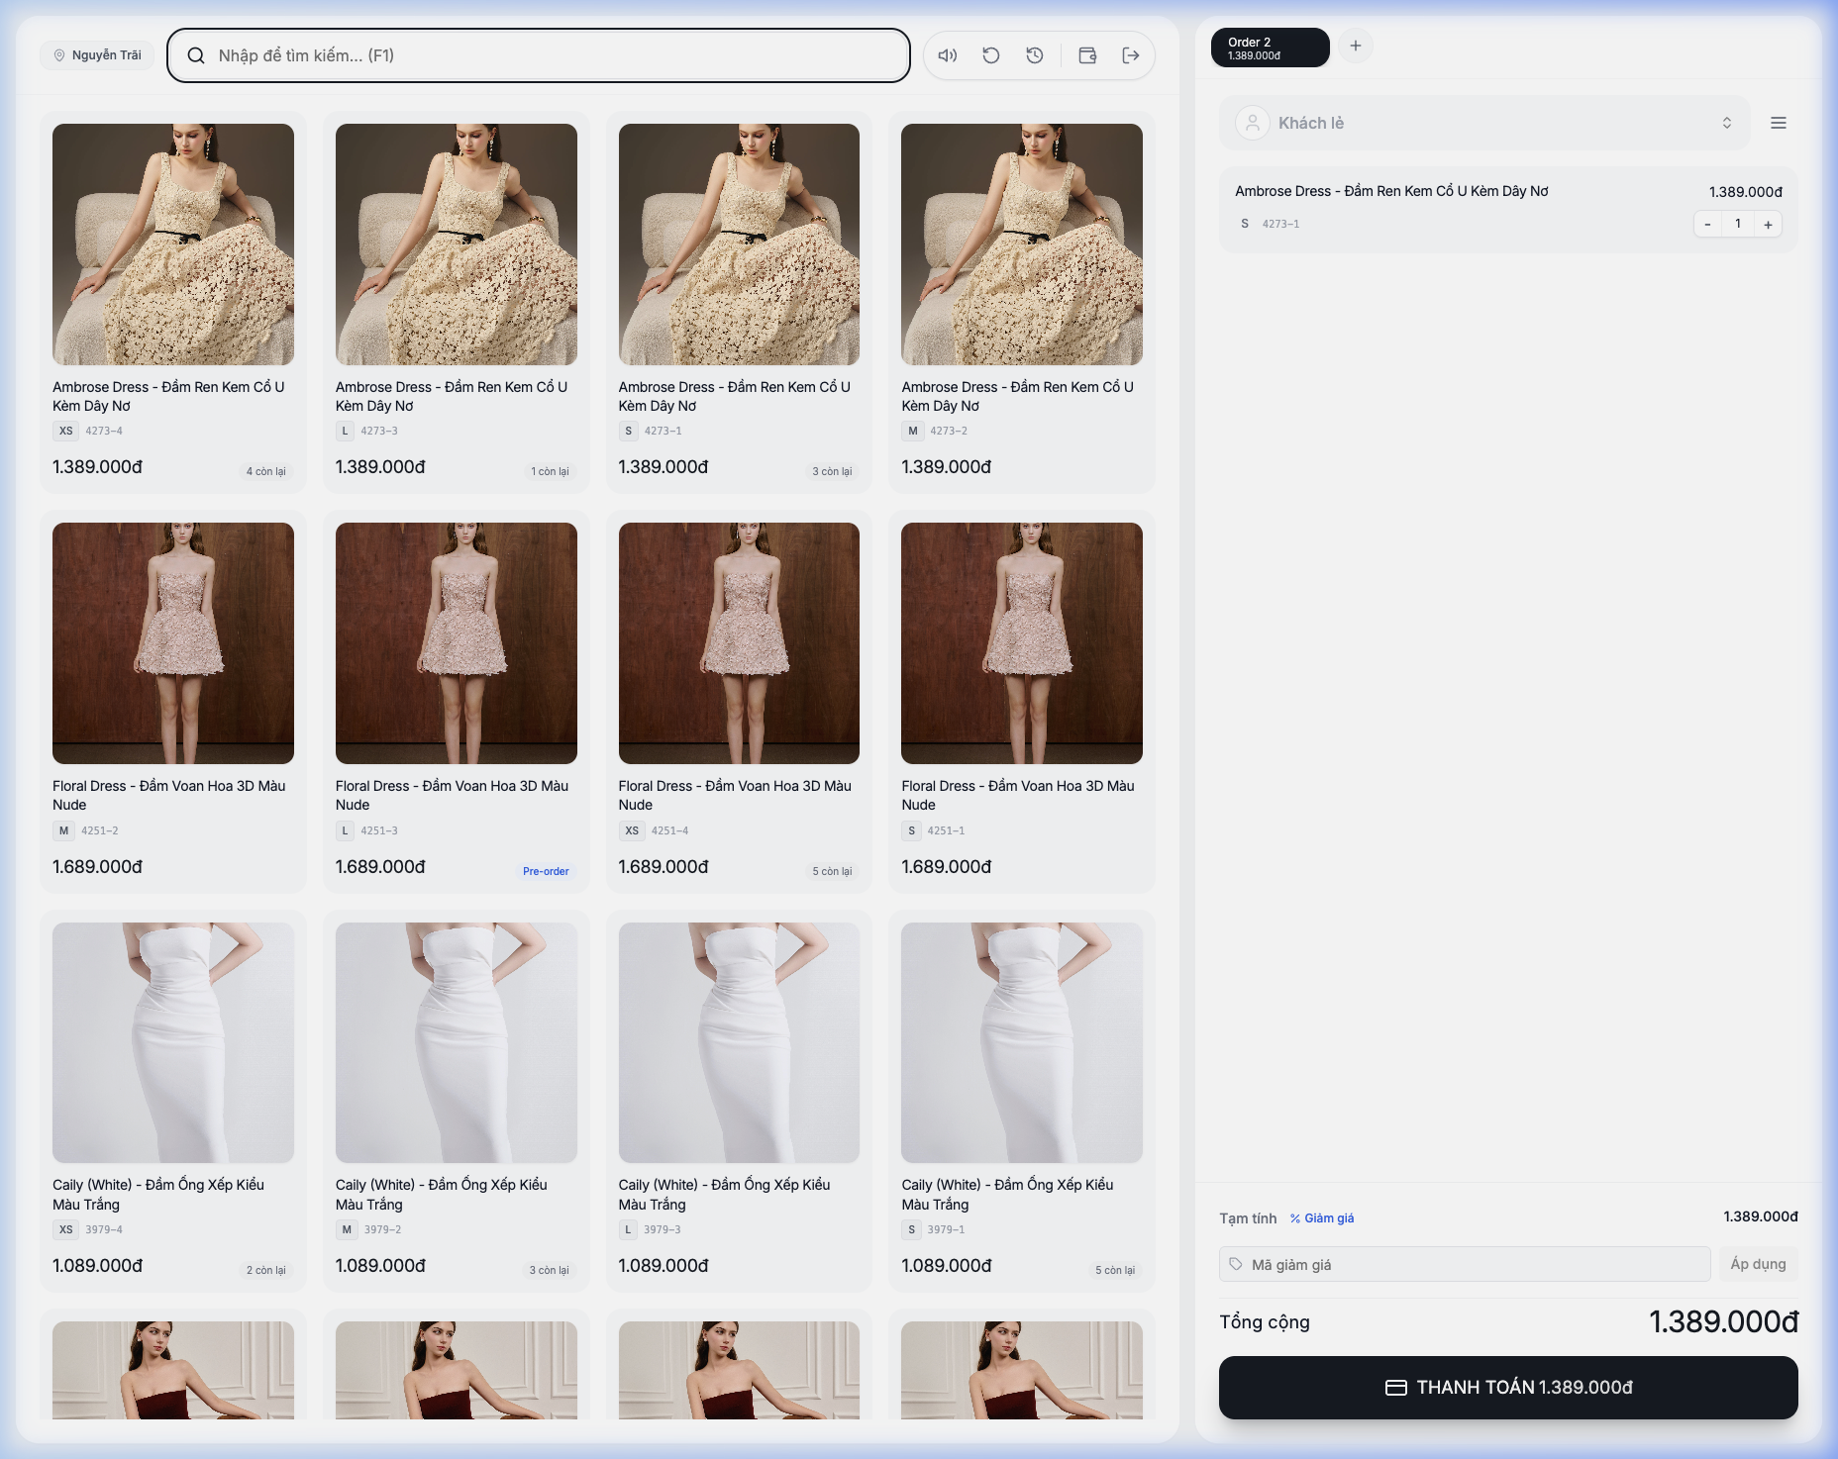Select Ambrose Dress L 4273-3 thumbnail

point(457,244)
